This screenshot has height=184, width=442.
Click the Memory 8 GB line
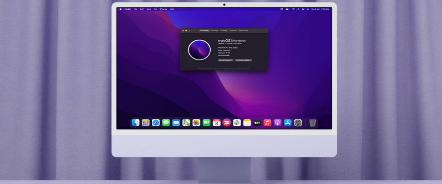coord(224,53)
